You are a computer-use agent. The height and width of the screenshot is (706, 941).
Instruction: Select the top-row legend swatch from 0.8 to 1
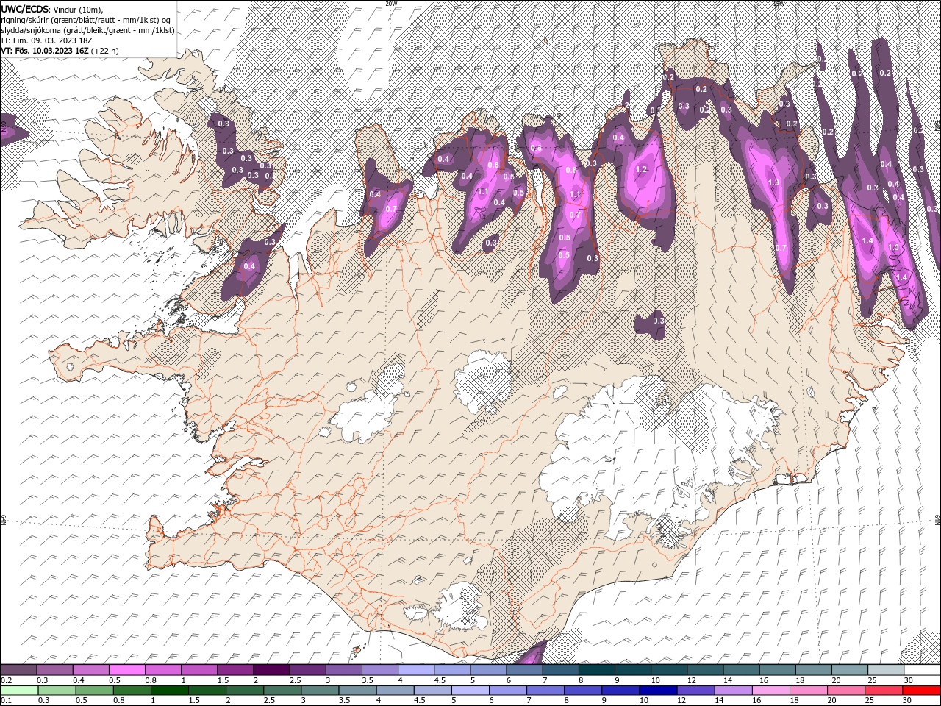click(x=162, y=670)
